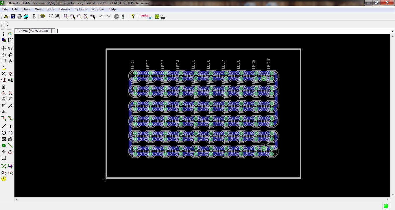
Task: Undo the last action
Action: pos(101,16)
